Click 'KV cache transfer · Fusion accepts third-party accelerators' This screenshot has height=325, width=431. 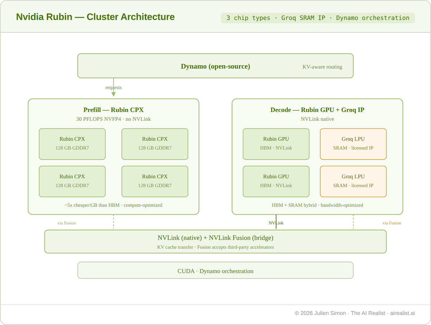pyautogui.click(x=215, y=247)
